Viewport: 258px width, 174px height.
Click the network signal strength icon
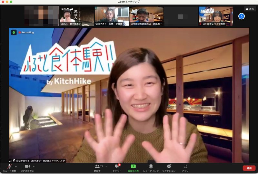tap(11, 161)
